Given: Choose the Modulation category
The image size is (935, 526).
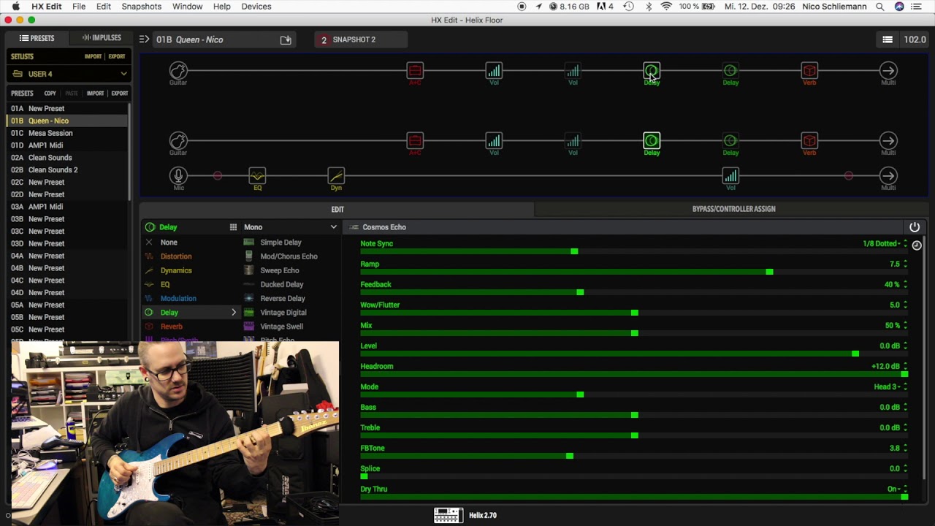Looking at the screenshot, I should pos(178,299).
